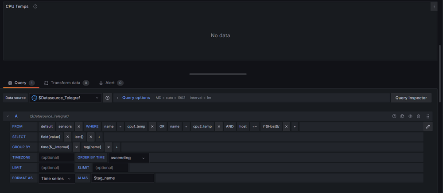Focus the LIMIT input field

coord(56,168)
